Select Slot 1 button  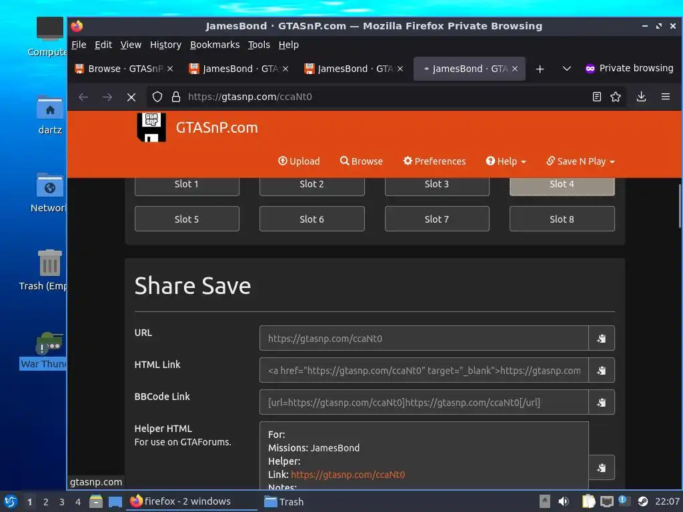[x=187, y=185]
